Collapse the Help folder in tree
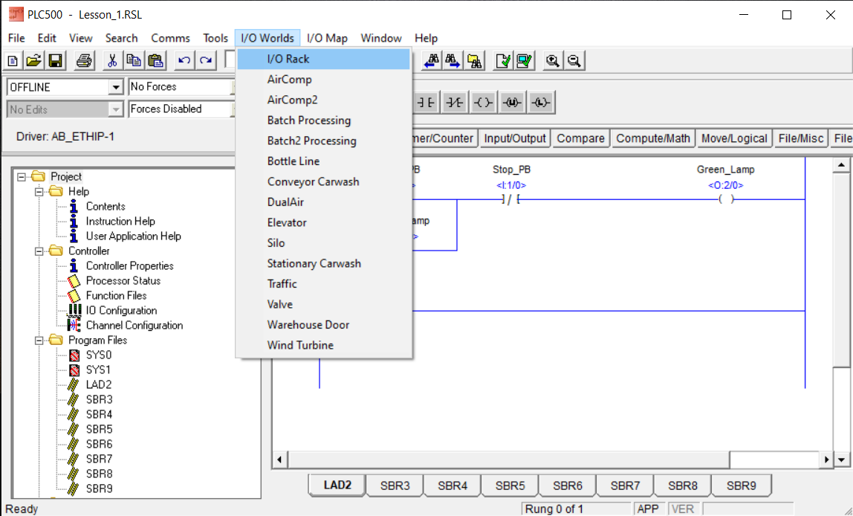 tap(39, 192)
